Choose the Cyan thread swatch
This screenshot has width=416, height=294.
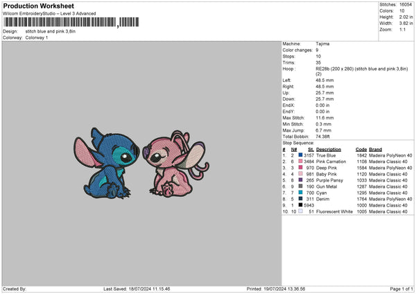point(302,193)
